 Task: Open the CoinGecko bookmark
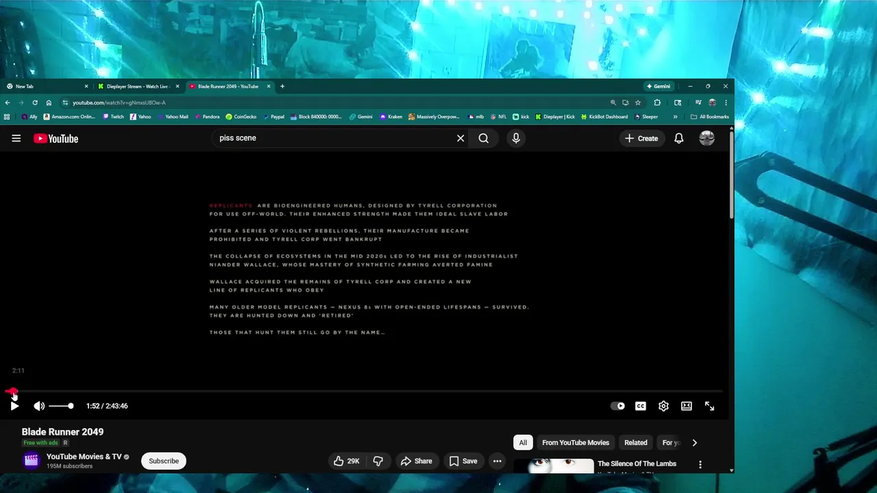[x=240, y=117]
